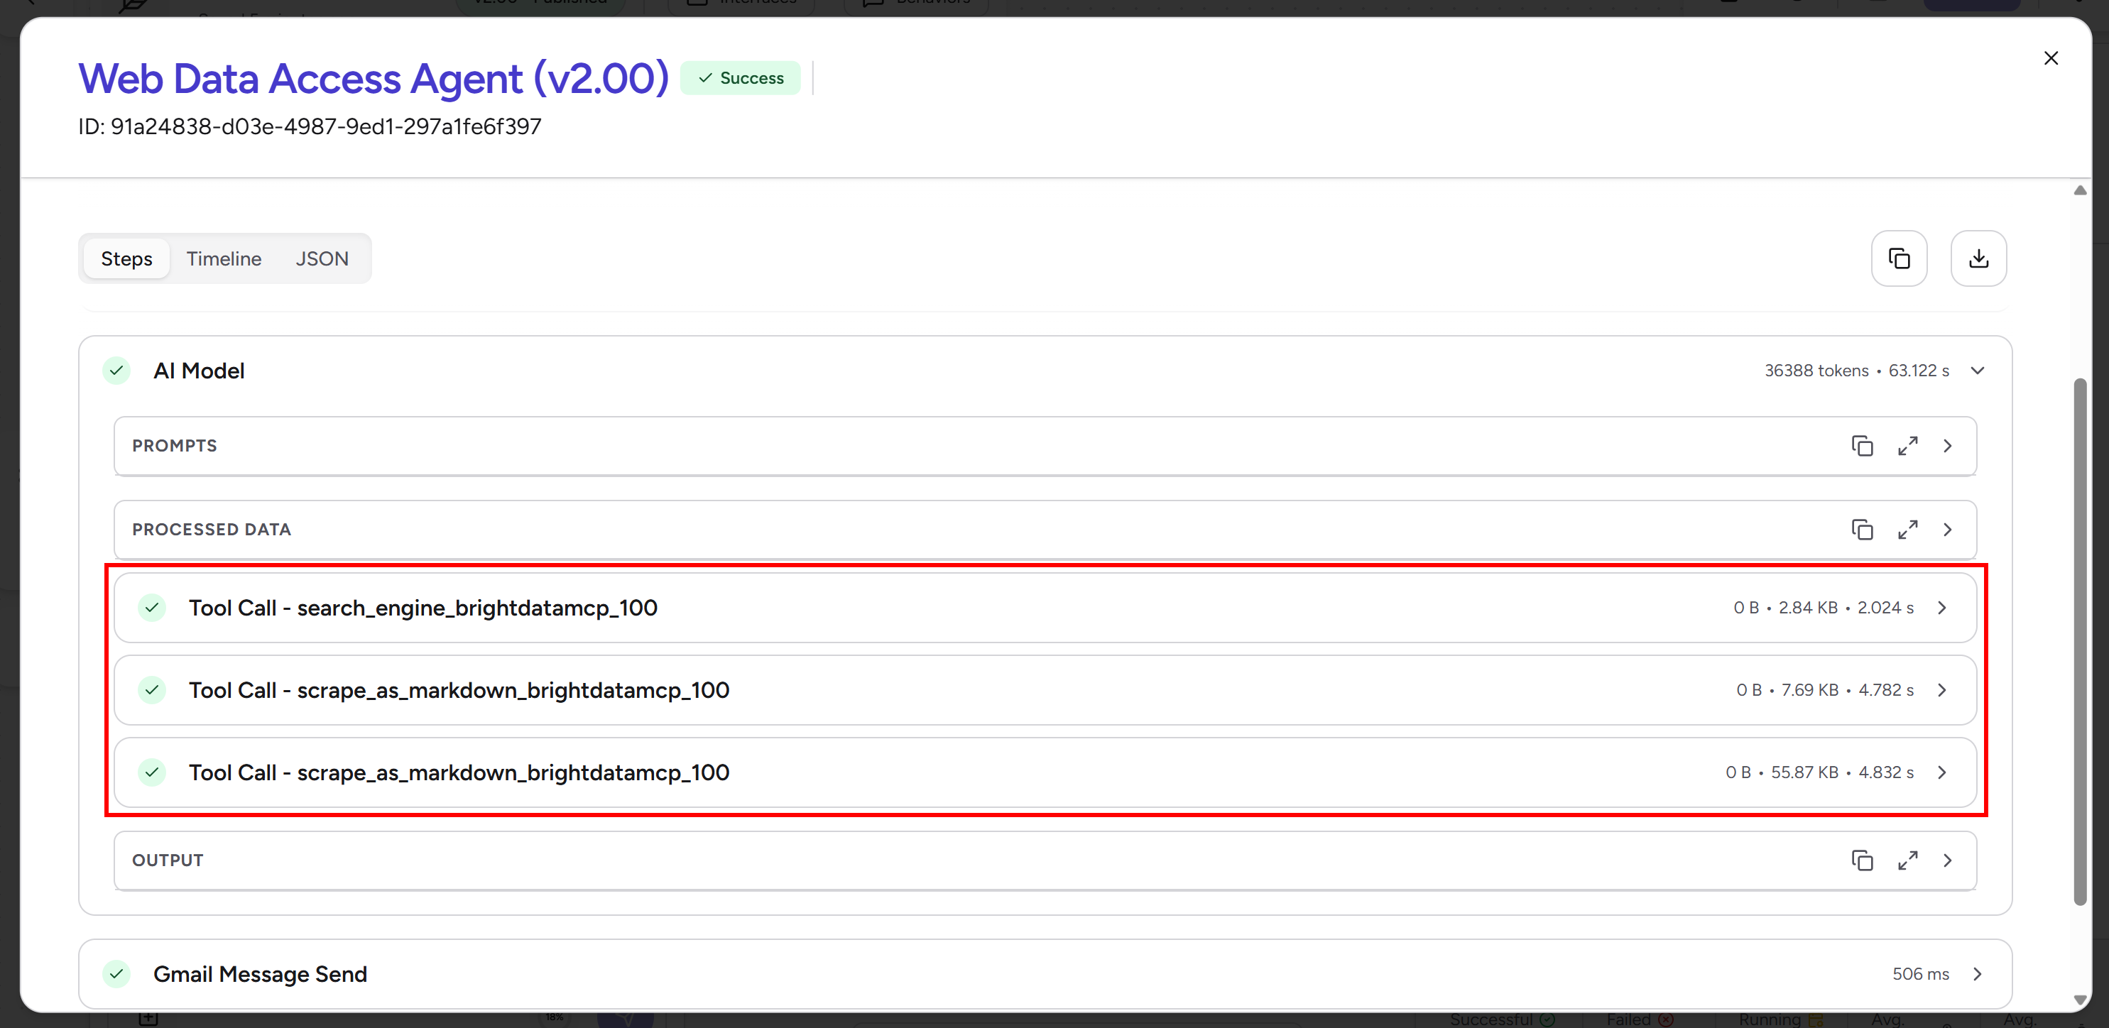
Task: Copy run details with top copy icon
Action: [1900, 258]
